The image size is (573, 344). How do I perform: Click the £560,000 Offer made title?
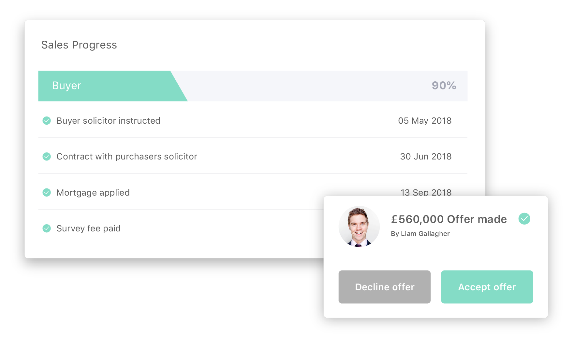pyautogui.click(x=449, y=219)
